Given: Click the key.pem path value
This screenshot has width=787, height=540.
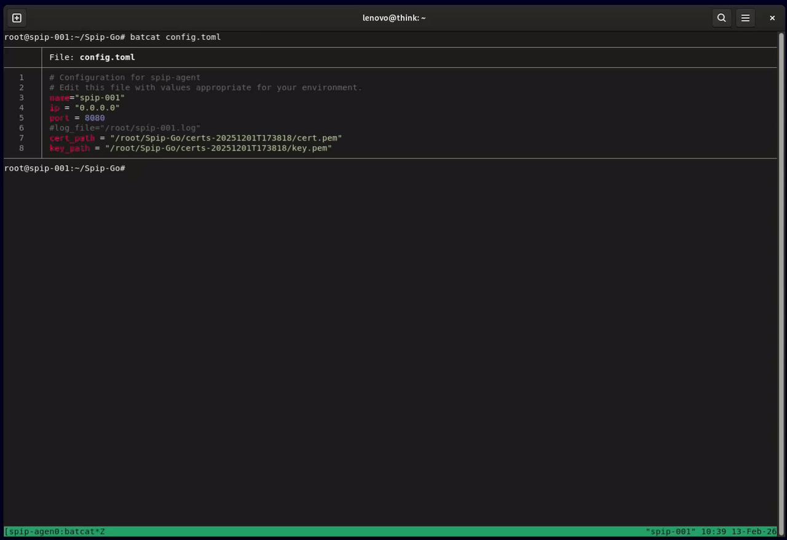Looking at the screenshot, I should click(218, 148).
